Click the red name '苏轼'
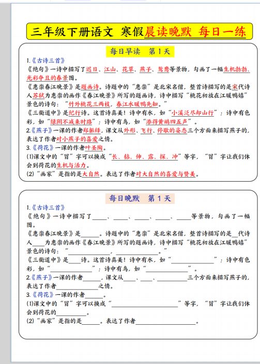This screenshot has height=364, width=260. tap(38, 96)
